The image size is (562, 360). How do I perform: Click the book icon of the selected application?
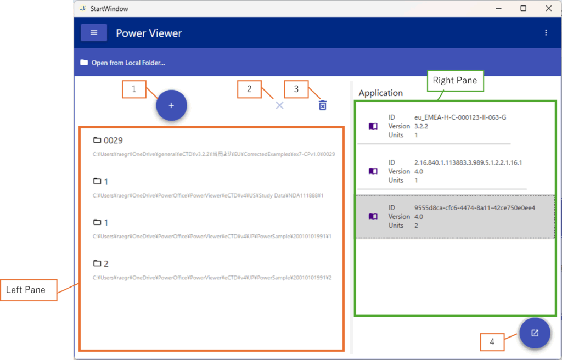click(373, 217)
